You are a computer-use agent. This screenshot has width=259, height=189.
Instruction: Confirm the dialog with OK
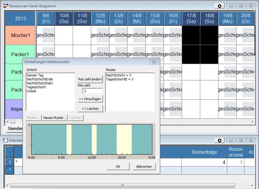tap(118, 166)
